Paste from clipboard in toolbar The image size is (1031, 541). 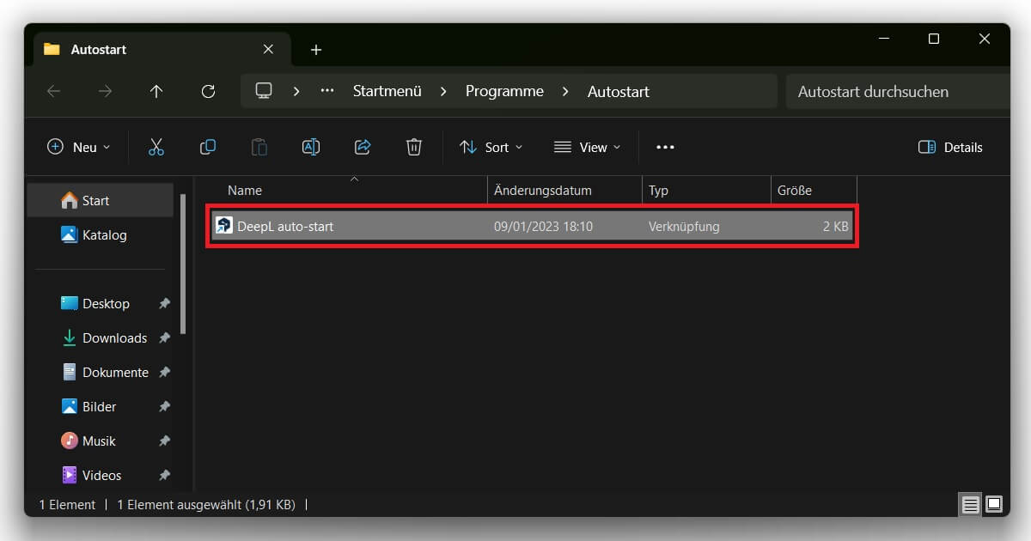point(259,147)
